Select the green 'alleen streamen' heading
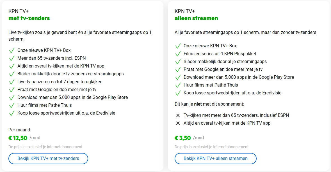 tap(196, 18)
